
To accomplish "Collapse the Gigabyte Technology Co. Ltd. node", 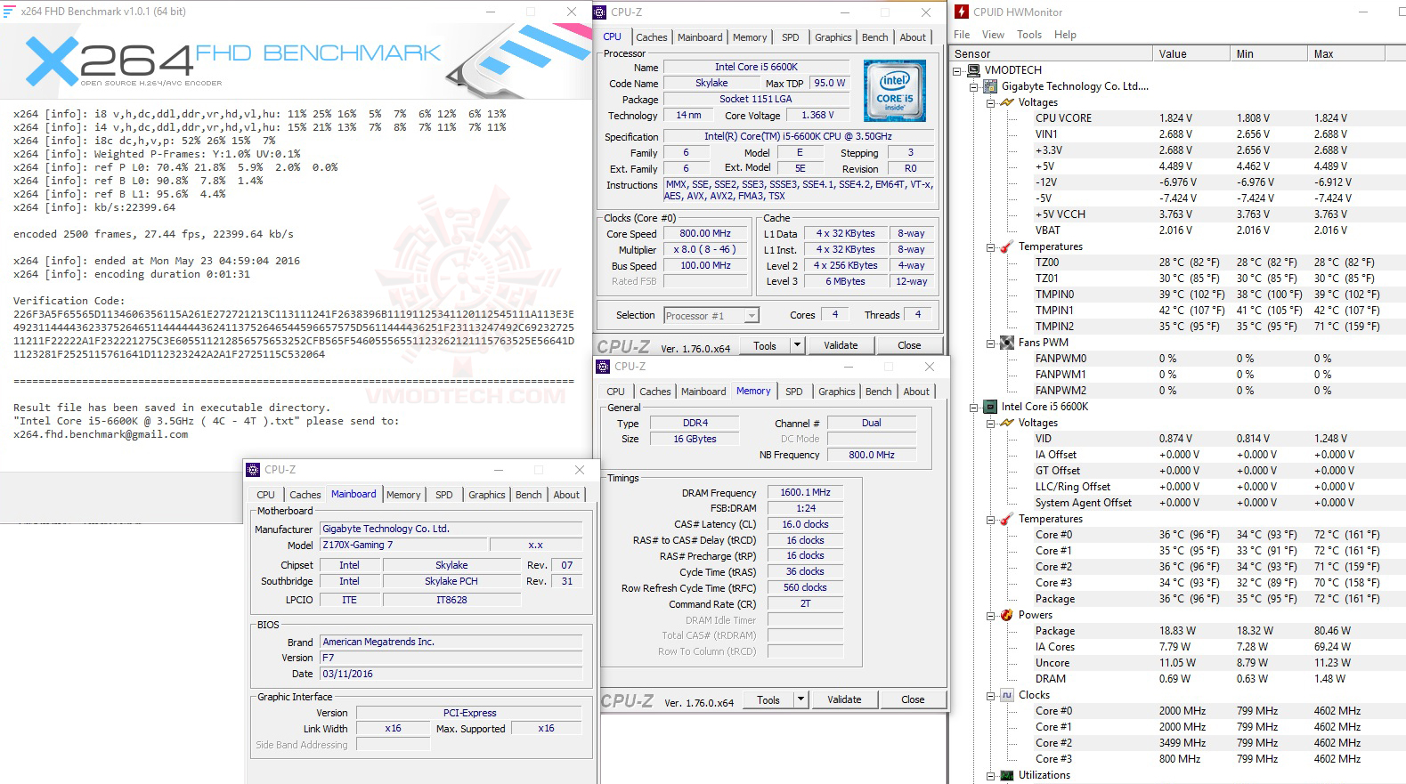I will pyautogui.click(x=974, y=86).
